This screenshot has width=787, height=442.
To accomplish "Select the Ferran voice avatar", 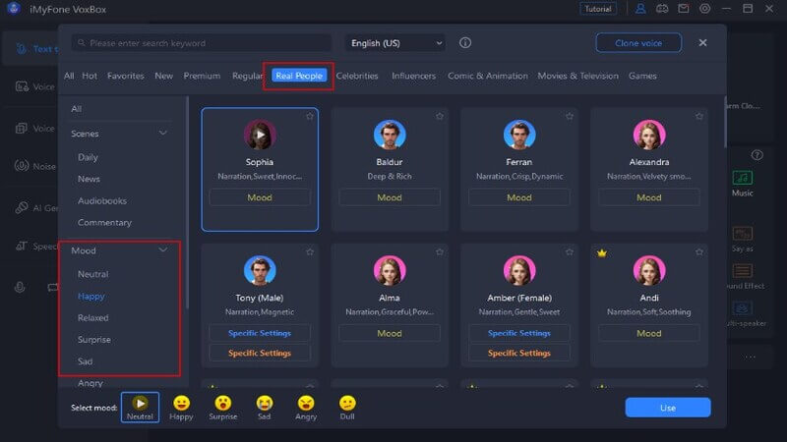I will (519, 135).
